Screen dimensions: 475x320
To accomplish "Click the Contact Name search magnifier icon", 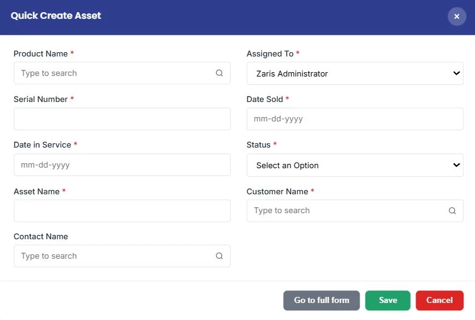I will 219,256.
